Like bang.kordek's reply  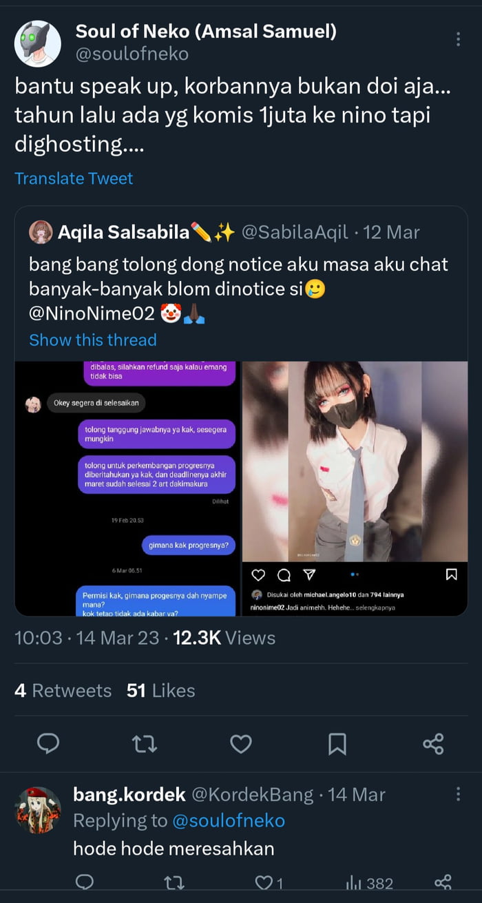click(x=264, y=883)
